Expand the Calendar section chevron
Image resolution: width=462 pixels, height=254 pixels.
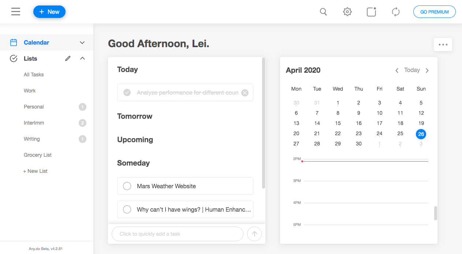[82, 43]
